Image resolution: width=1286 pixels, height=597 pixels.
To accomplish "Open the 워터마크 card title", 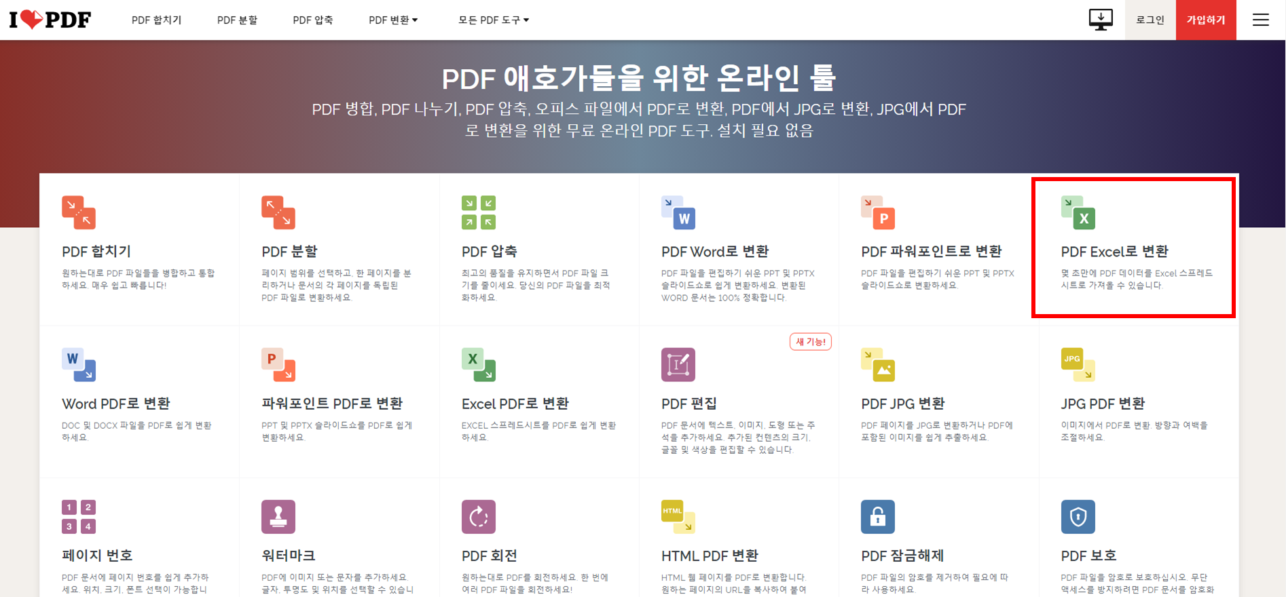I will click(x=289, y=556).
